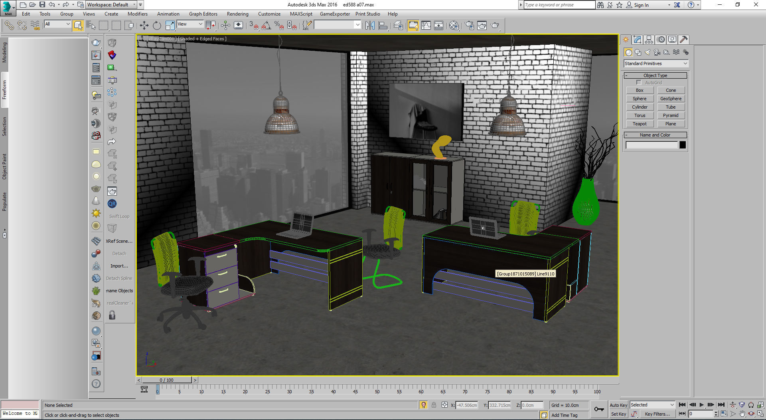Click the Mirror tool icon
Viewport: 766px width, 420px height.
coord(370,26)
